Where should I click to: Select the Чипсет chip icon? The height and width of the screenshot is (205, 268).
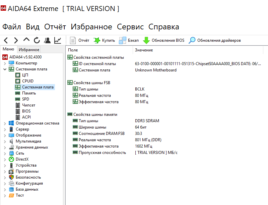(x=18, y=105)
